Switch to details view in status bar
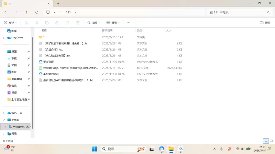 coord(266,141)
